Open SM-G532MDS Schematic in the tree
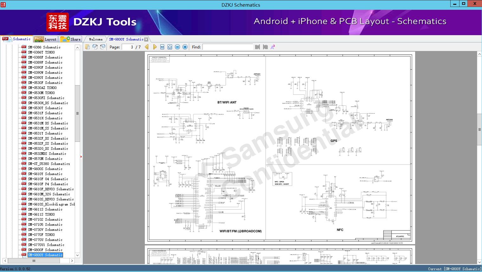482x272 pixels. tap(47, 154)
